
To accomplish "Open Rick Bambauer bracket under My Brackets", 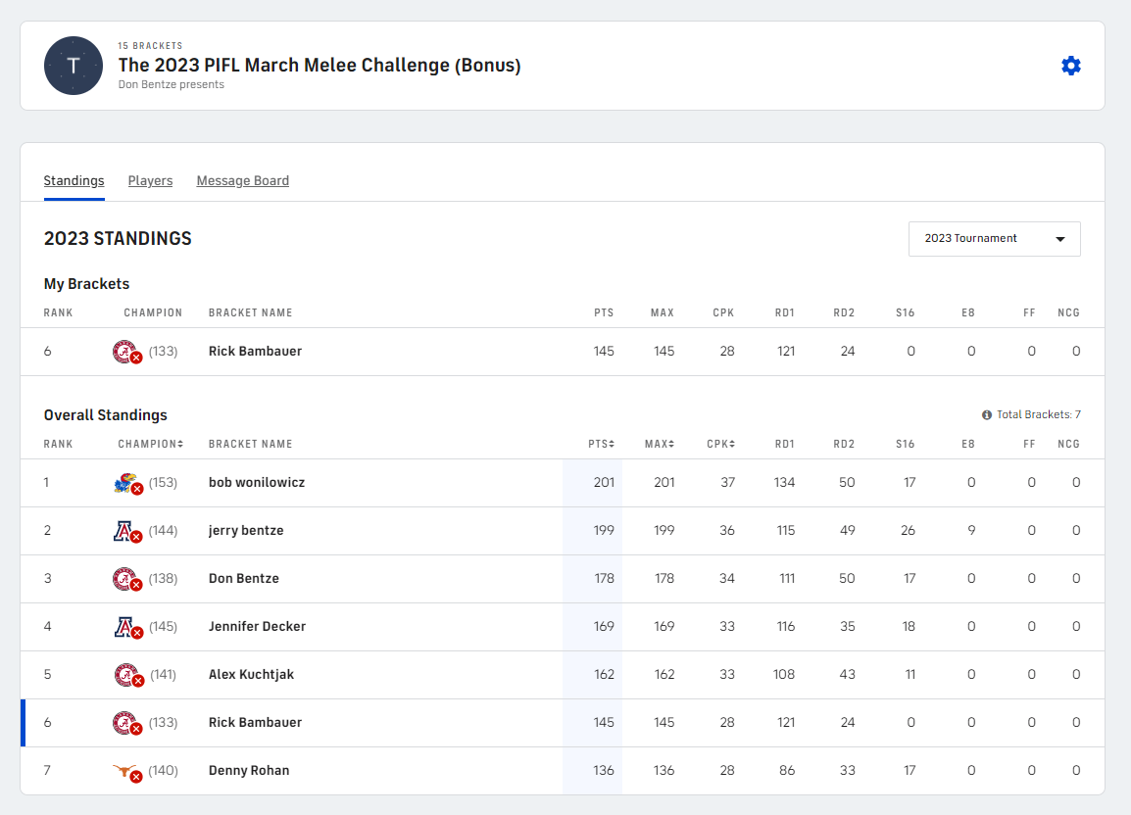I will coord(255,351).
